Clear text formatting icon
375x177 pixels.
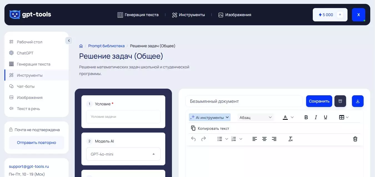pos(291,139)
